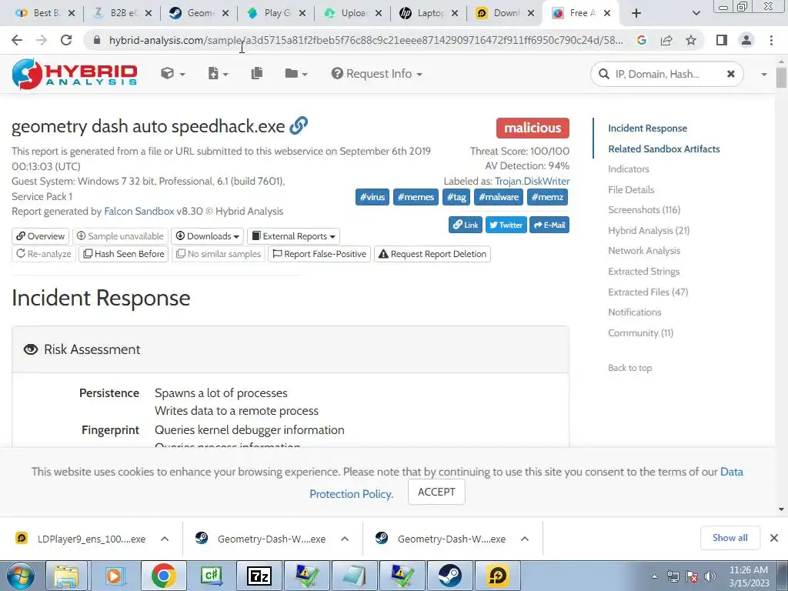Expand LDPlayer9 download options caret

[x=165, y=539]
